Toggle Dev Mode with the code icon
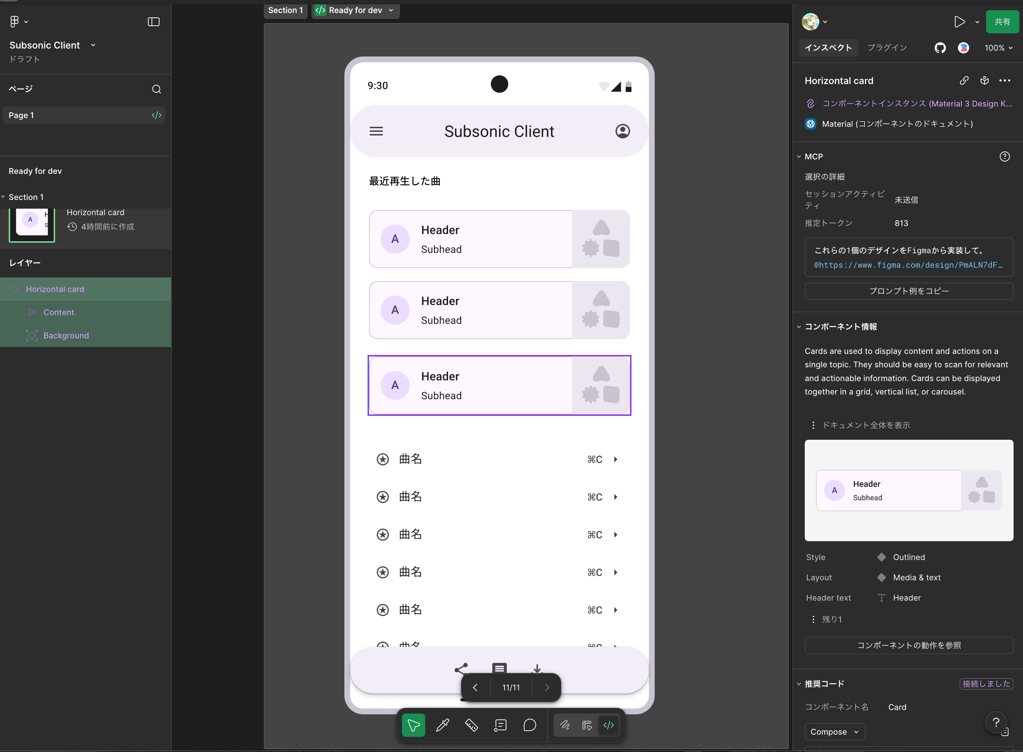 [609, 725]
